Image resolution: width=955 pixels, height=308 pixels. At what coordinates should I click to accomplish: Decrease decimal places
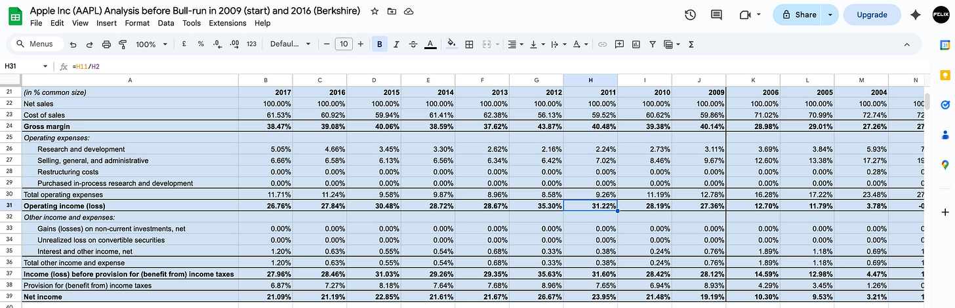[x=218, y=44]
